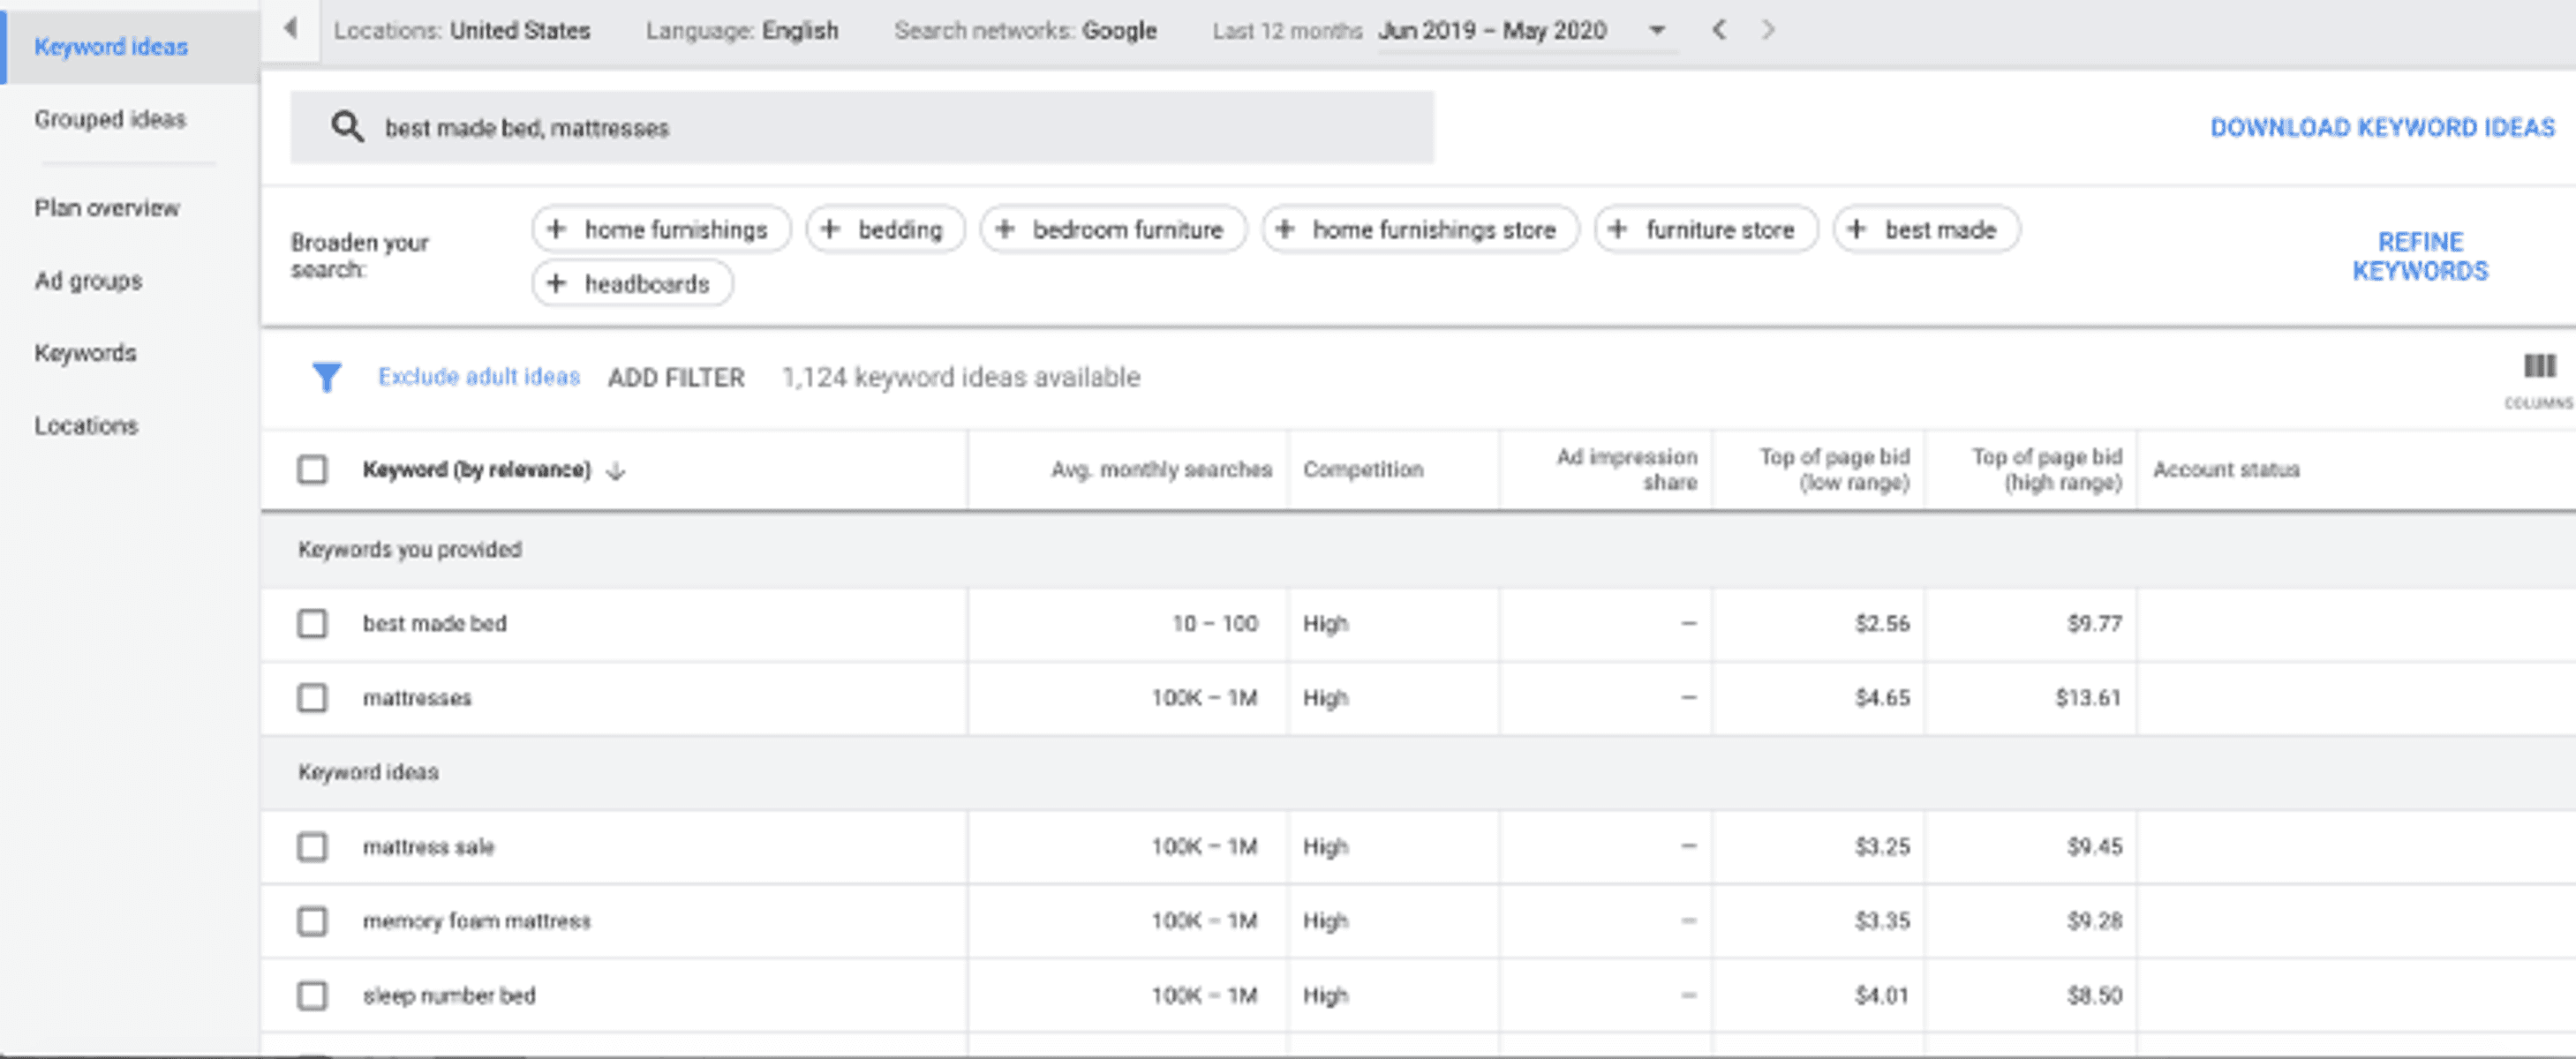Open the Grouped ideas tab
This screenshot has width=2576, height=1059.
coord(110,119)
